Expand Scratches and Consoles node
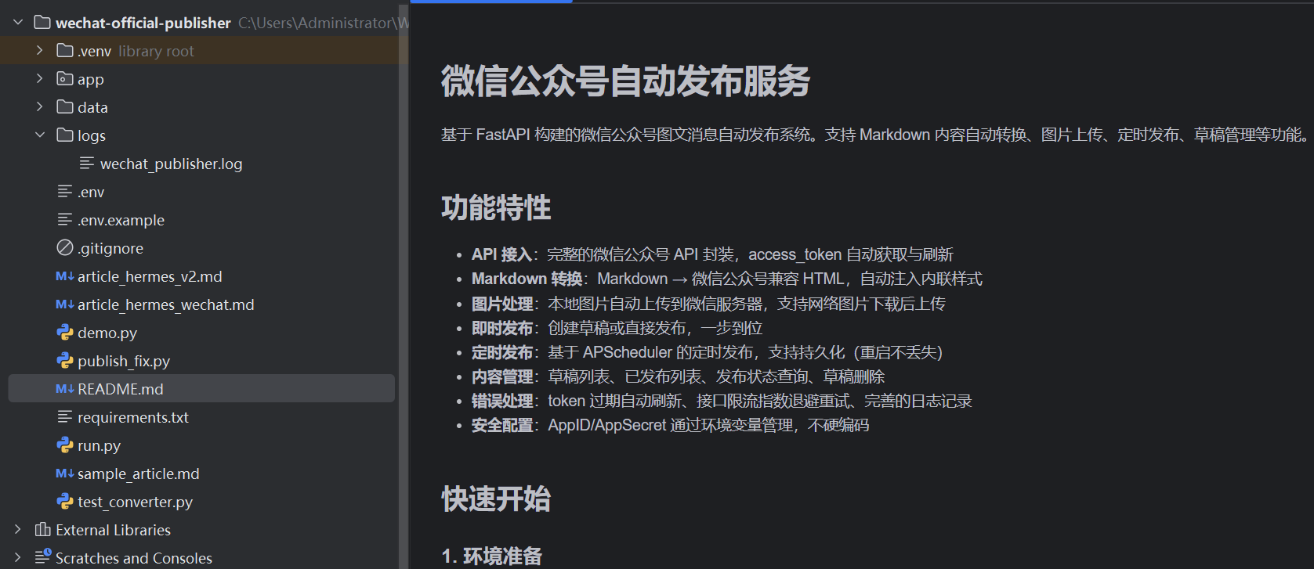Viewport: 1314px width, 569px height. point(18,558)
